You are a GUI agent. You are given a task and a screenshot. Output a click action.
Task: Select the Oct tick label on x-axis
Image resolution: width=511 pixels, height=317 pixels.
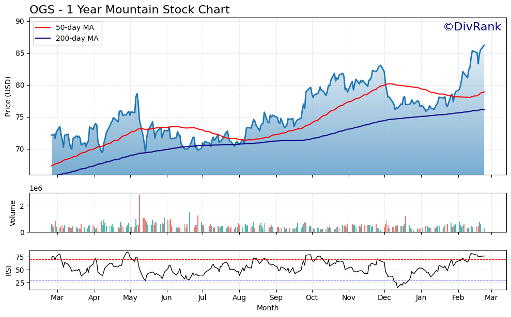(x=312, y=298)
